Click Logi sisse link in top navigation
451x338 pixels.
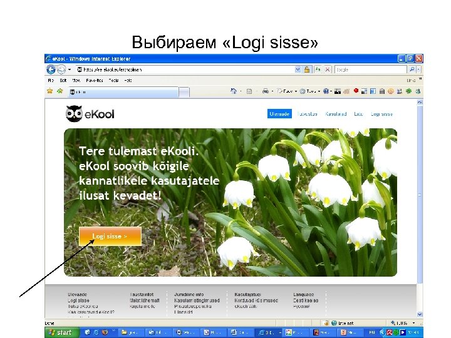tap(381, 114)
